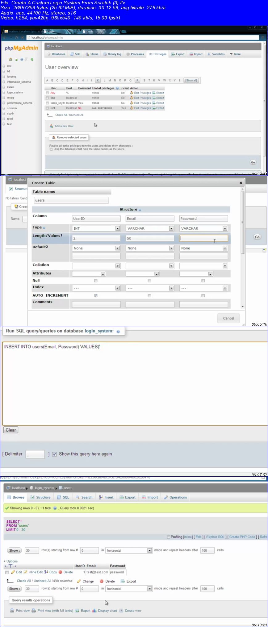Toggle Show this query here again

[x=54, y=454]
